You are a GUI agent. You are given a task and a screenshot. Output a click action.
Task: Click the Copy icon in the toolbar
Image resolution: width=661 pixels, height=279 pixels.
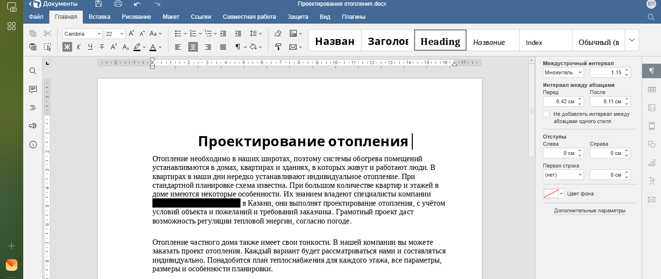tap(33, 33)
